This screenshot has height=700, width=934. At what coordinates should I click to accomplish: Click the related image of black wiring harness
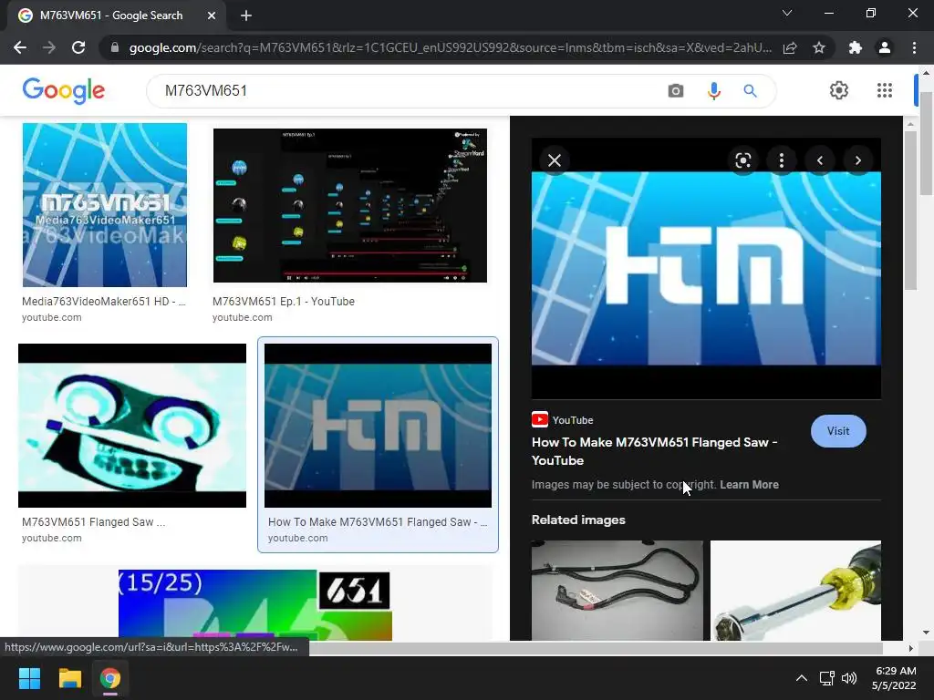click(617, 591)
